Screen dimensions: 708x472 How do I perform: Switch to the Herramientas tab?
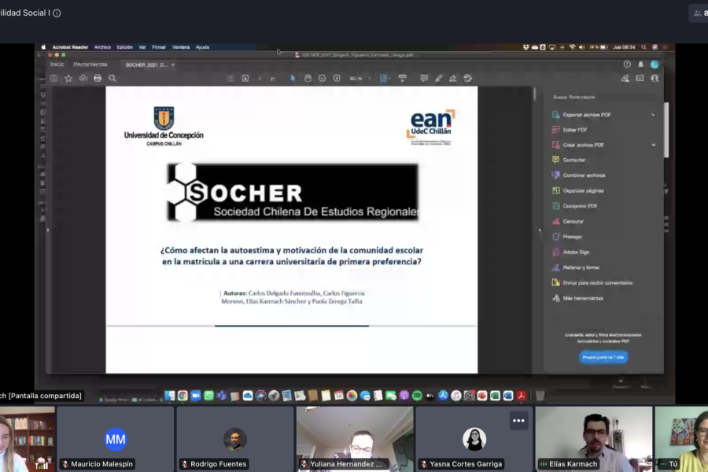point(90,65)
